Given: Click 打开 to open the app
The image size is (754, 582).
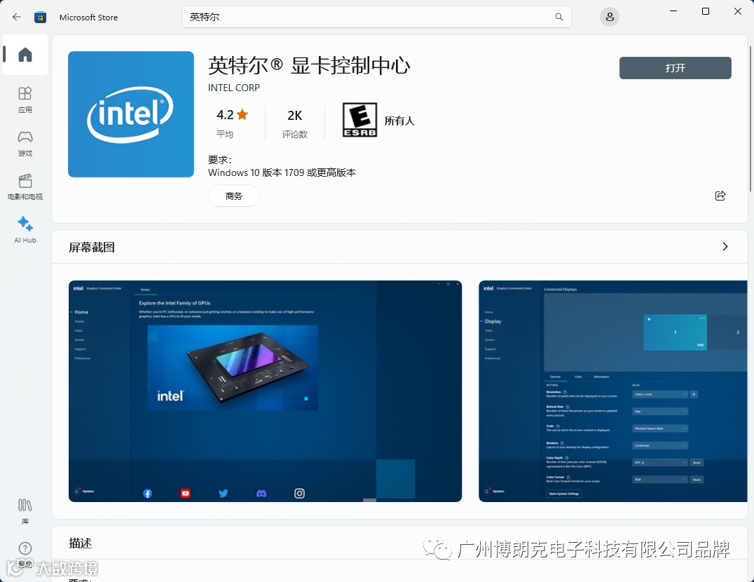Looking at the screenshot, I should point(675,68).
